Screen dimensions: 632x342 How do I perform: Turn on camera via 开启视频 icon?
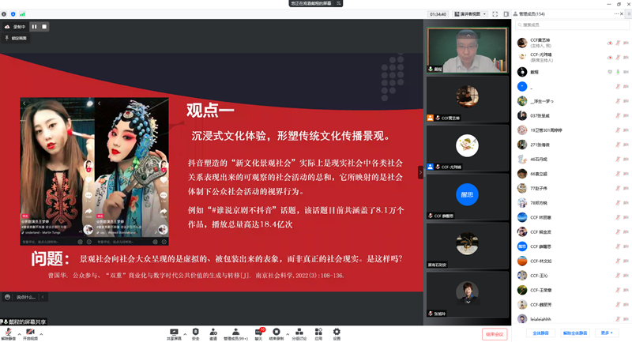tap(30, 333)
